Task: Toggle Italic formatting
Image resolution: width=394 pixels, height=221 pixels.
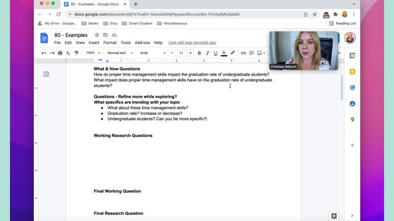Action: (207, 53)
